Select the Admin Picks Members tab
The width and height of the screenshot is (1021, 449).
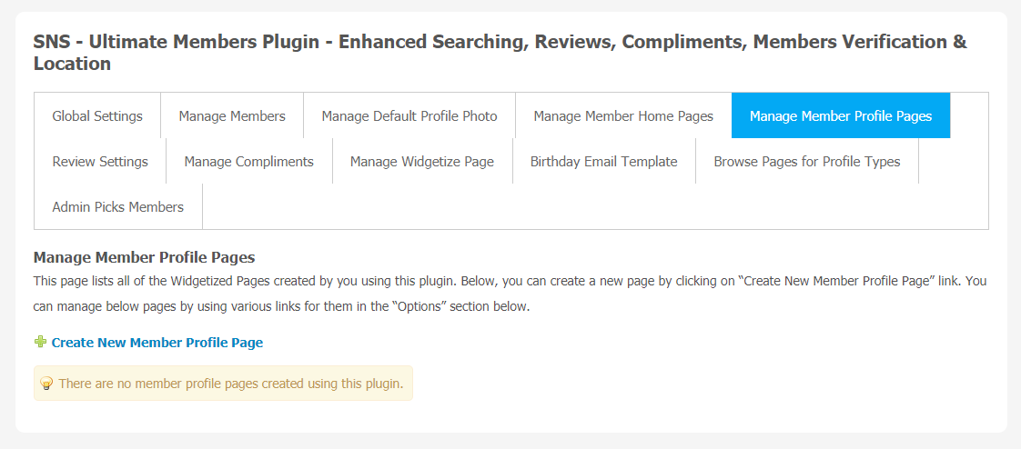click(118, 207)
